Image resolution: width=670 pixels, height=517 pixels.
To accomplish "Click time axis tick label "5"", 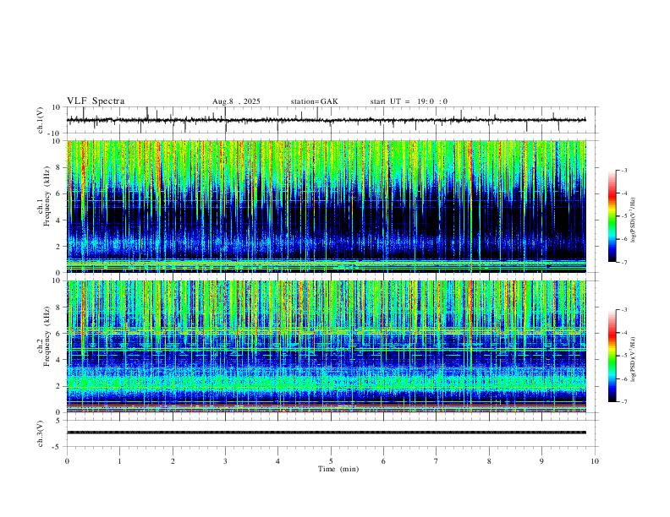I will (x=331, y=461).
